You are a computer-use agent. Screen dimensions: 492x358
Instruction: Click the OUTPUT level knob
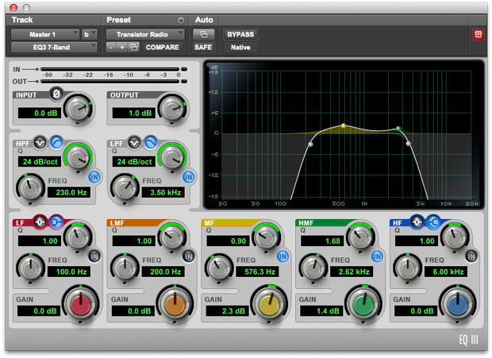(173, 109)
